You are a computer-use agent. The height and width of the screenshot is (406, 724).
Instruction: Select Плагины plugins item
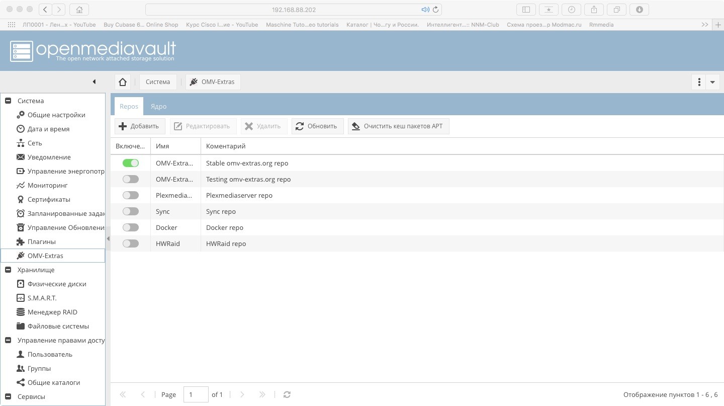click(42, 241)
